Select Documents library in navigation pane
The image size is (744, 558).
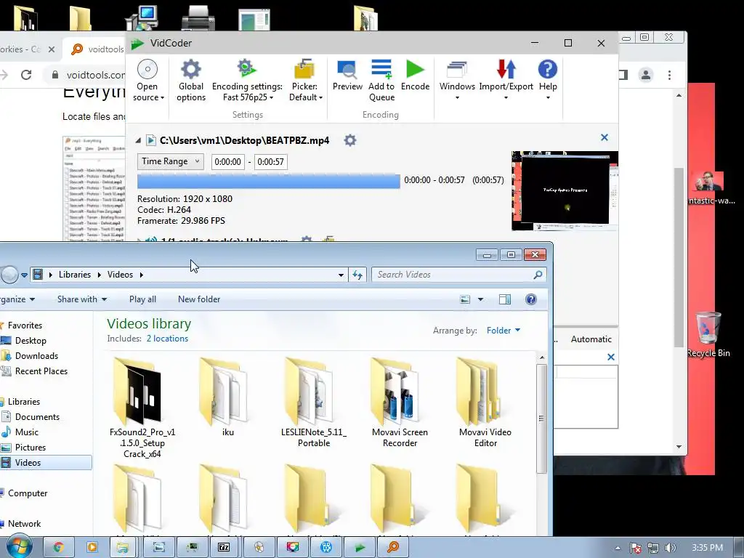tap(37, 417)
